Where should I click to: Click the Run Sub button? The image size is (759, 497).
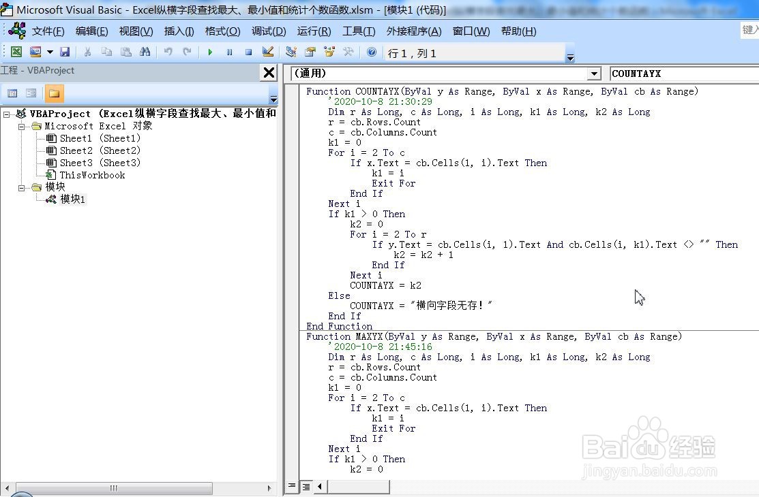(211, 52)
